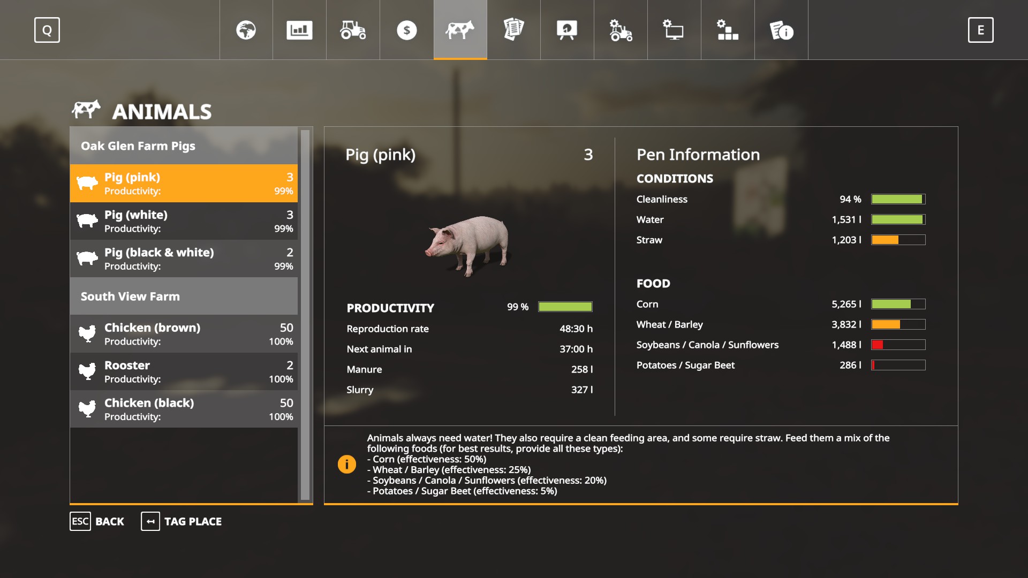Viewport: 1028px width, 578px height.
Task: Select the Rooster list entry
Action: [x=184, y=371]
